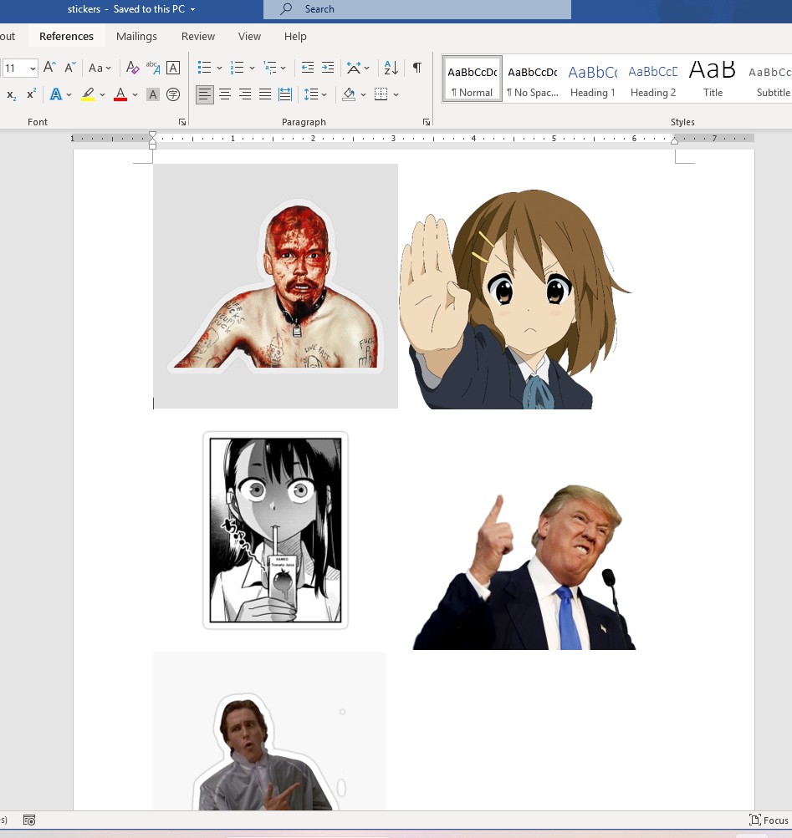Open the Font dialog launcher
Viewport: 792px width, 838px height.
[182, 122]
